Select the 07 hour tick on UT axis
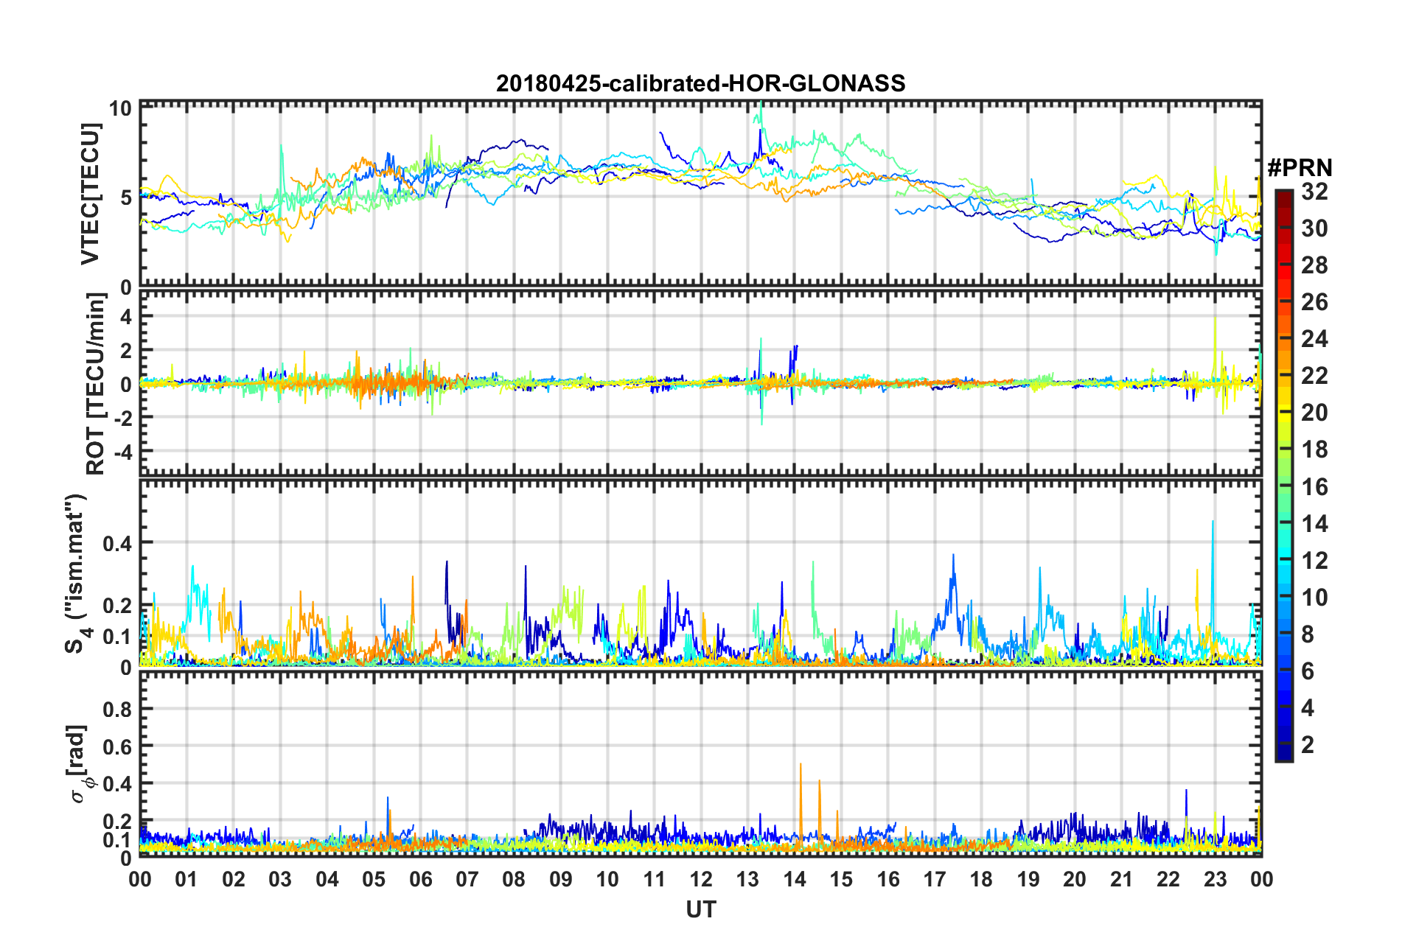 (x=467, y=879)
